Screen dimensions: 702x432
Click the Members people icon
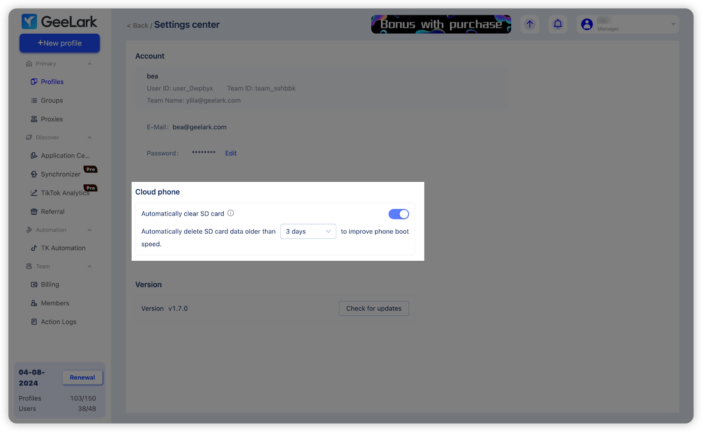tap(34, 303)
